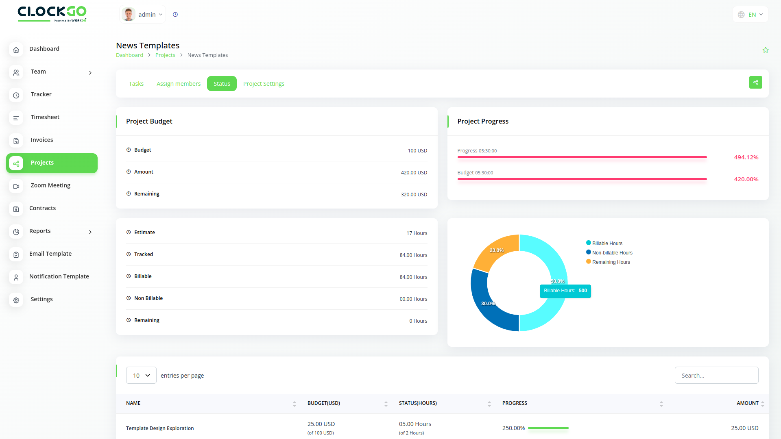Click the clock icon beside admin
This screenshot has width=781, height=439.
click(175, 15)
